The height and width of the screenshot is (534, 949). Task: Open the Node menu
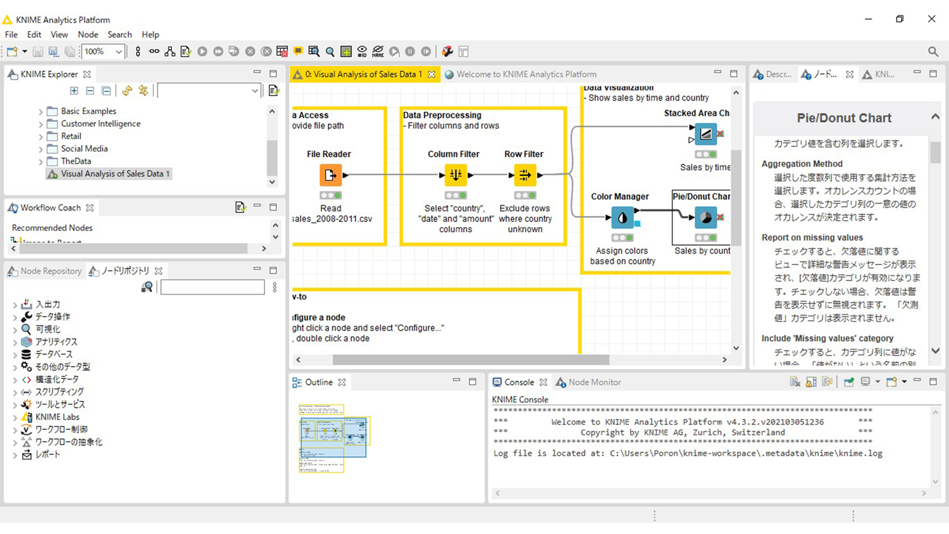[x=87, y=34]
